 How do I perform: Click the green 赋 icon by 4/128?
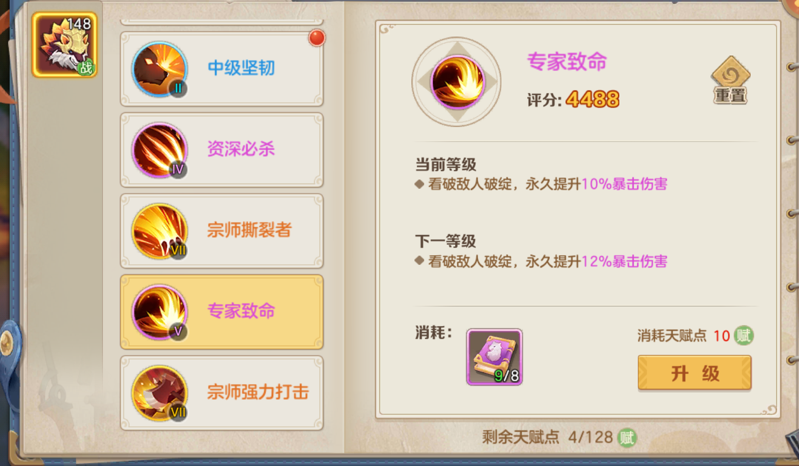[627, 438]
